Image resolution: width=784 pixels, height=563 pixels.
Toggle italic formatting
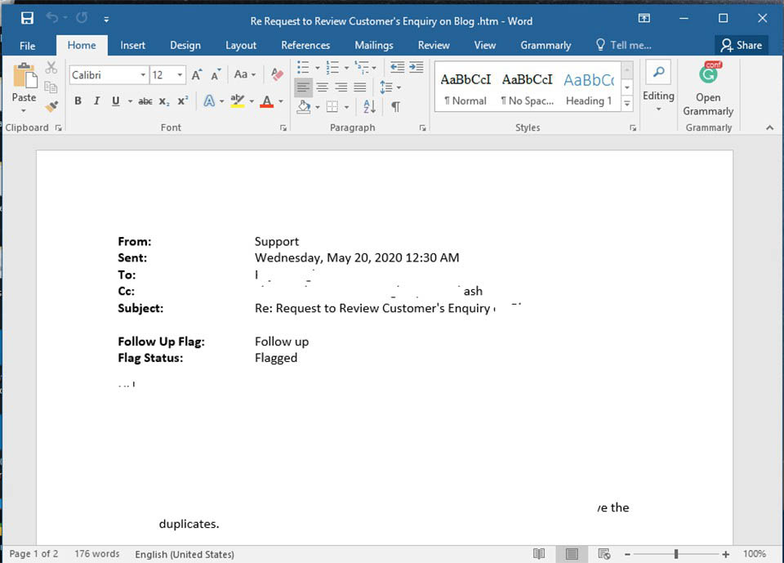(96, 101)
